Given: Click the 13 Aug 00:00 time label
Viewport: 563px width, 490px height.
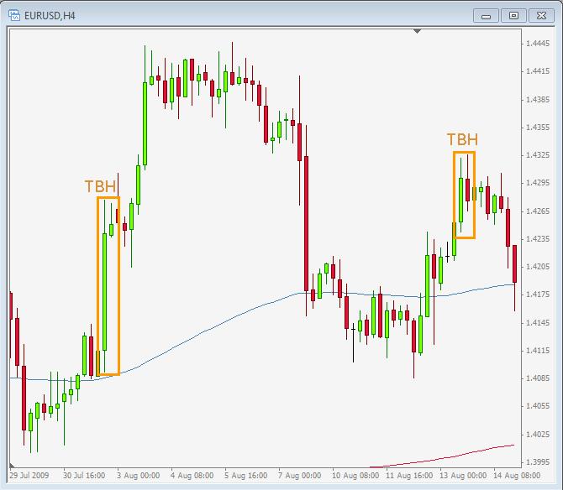Looking at the screenshot, I should (463, 475).
